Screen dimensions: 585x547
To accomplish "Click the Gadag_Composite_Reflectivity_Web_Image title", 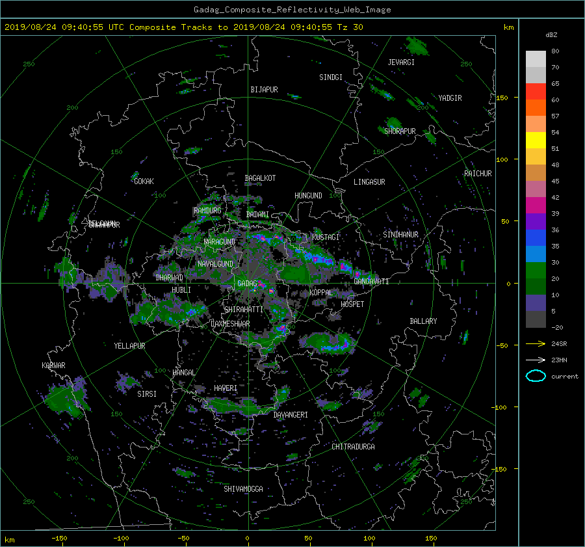I will [292, 10].
